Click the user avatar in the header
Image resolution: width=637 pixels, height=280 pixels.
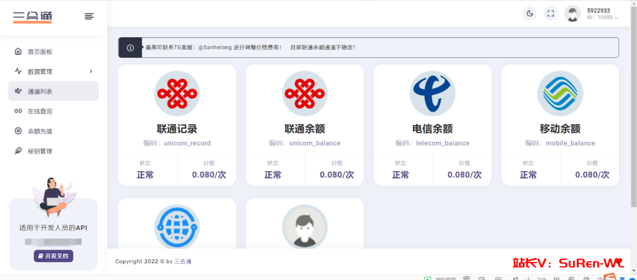572,14
